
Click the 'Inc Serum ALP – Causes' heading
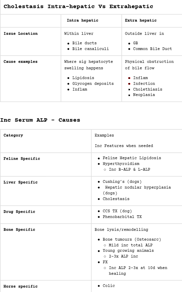(40, 120)
